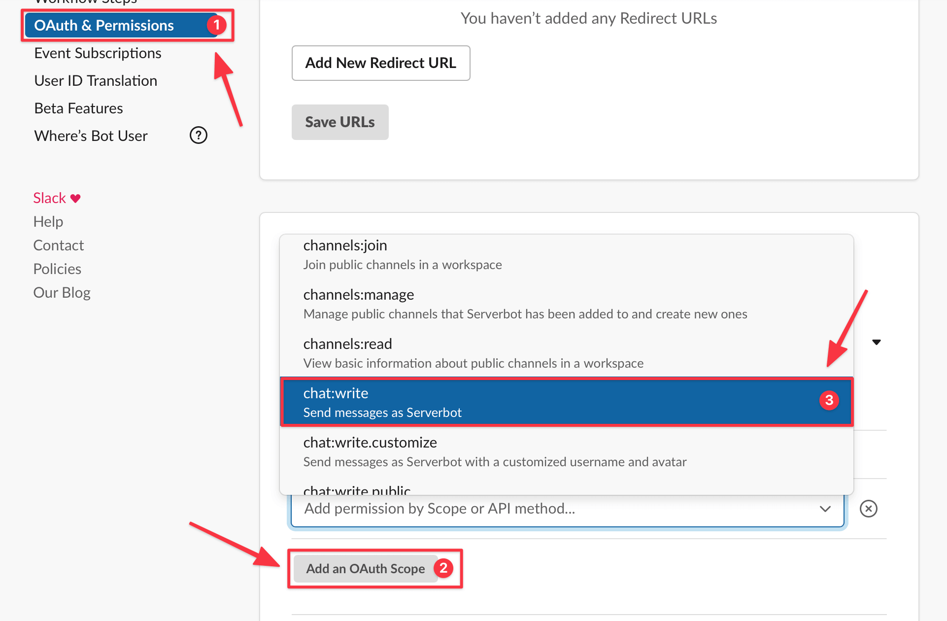
Task: Select Where's Bot User
Action: point(91,136)
